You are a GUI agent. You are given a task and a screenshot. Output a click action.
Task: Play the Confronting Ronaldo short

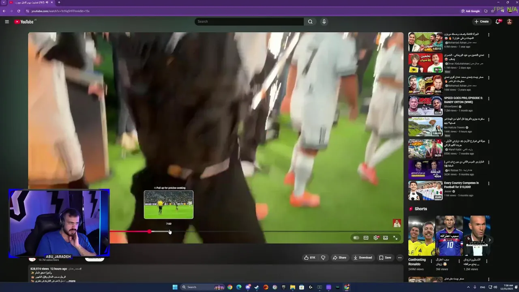pyautogui.click(x=421, y=236)
